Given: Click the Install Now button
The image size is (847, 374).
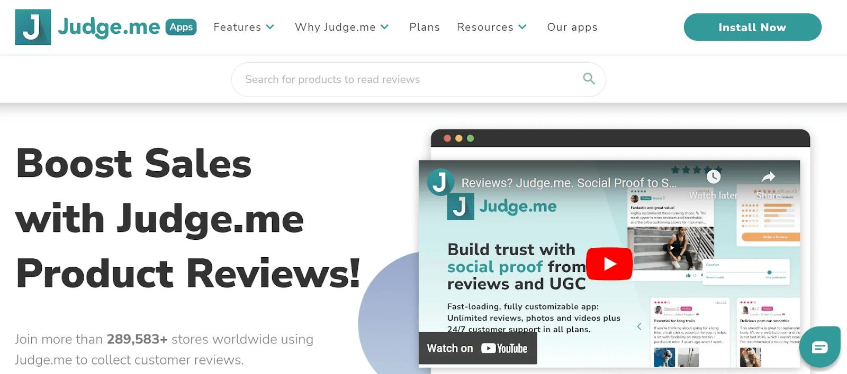Looking at the screenshot, I should pyautogui.click(x=752, y=27).
